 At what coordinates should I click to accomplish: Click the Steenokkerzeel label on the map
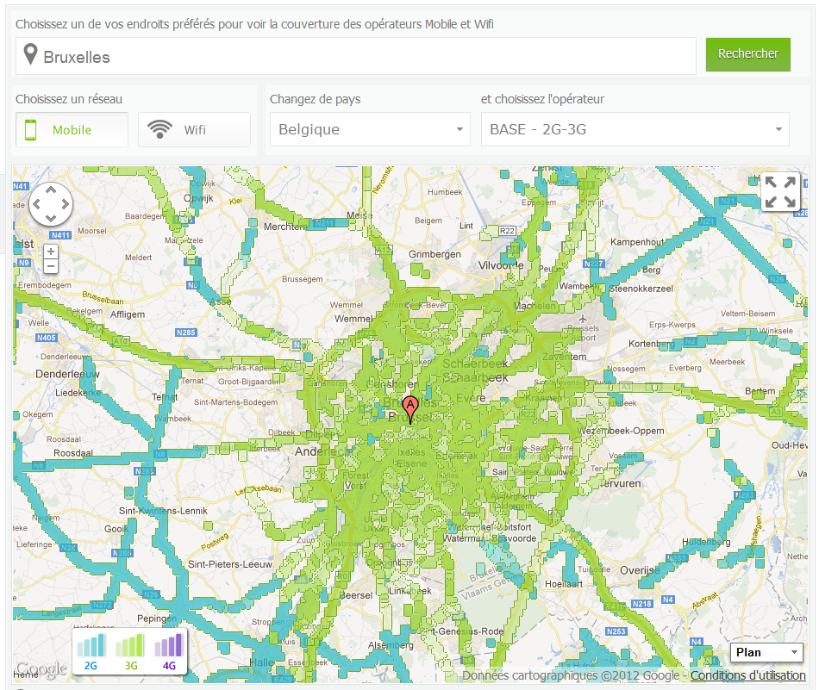pos(641,289)
